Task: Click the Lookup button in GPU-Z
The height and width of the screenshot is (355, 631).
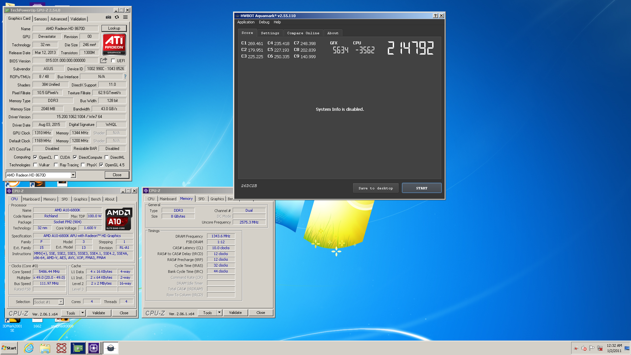Action: click(114, 28)
